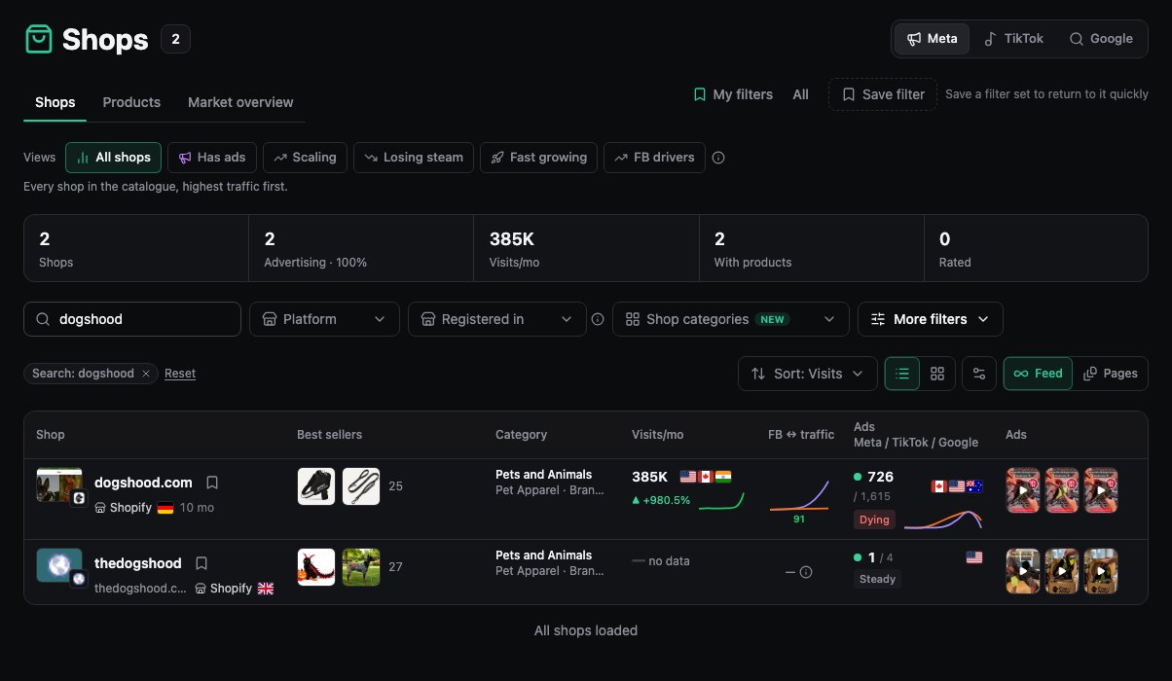Select TikTok ad platform
The width and height of the screenshot is (1172, 681).
(x=1013, y=39)
